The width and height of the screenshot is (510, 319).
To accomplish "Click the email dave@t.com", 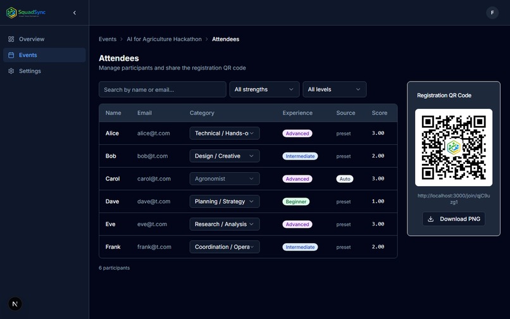I will coord(154,201).
